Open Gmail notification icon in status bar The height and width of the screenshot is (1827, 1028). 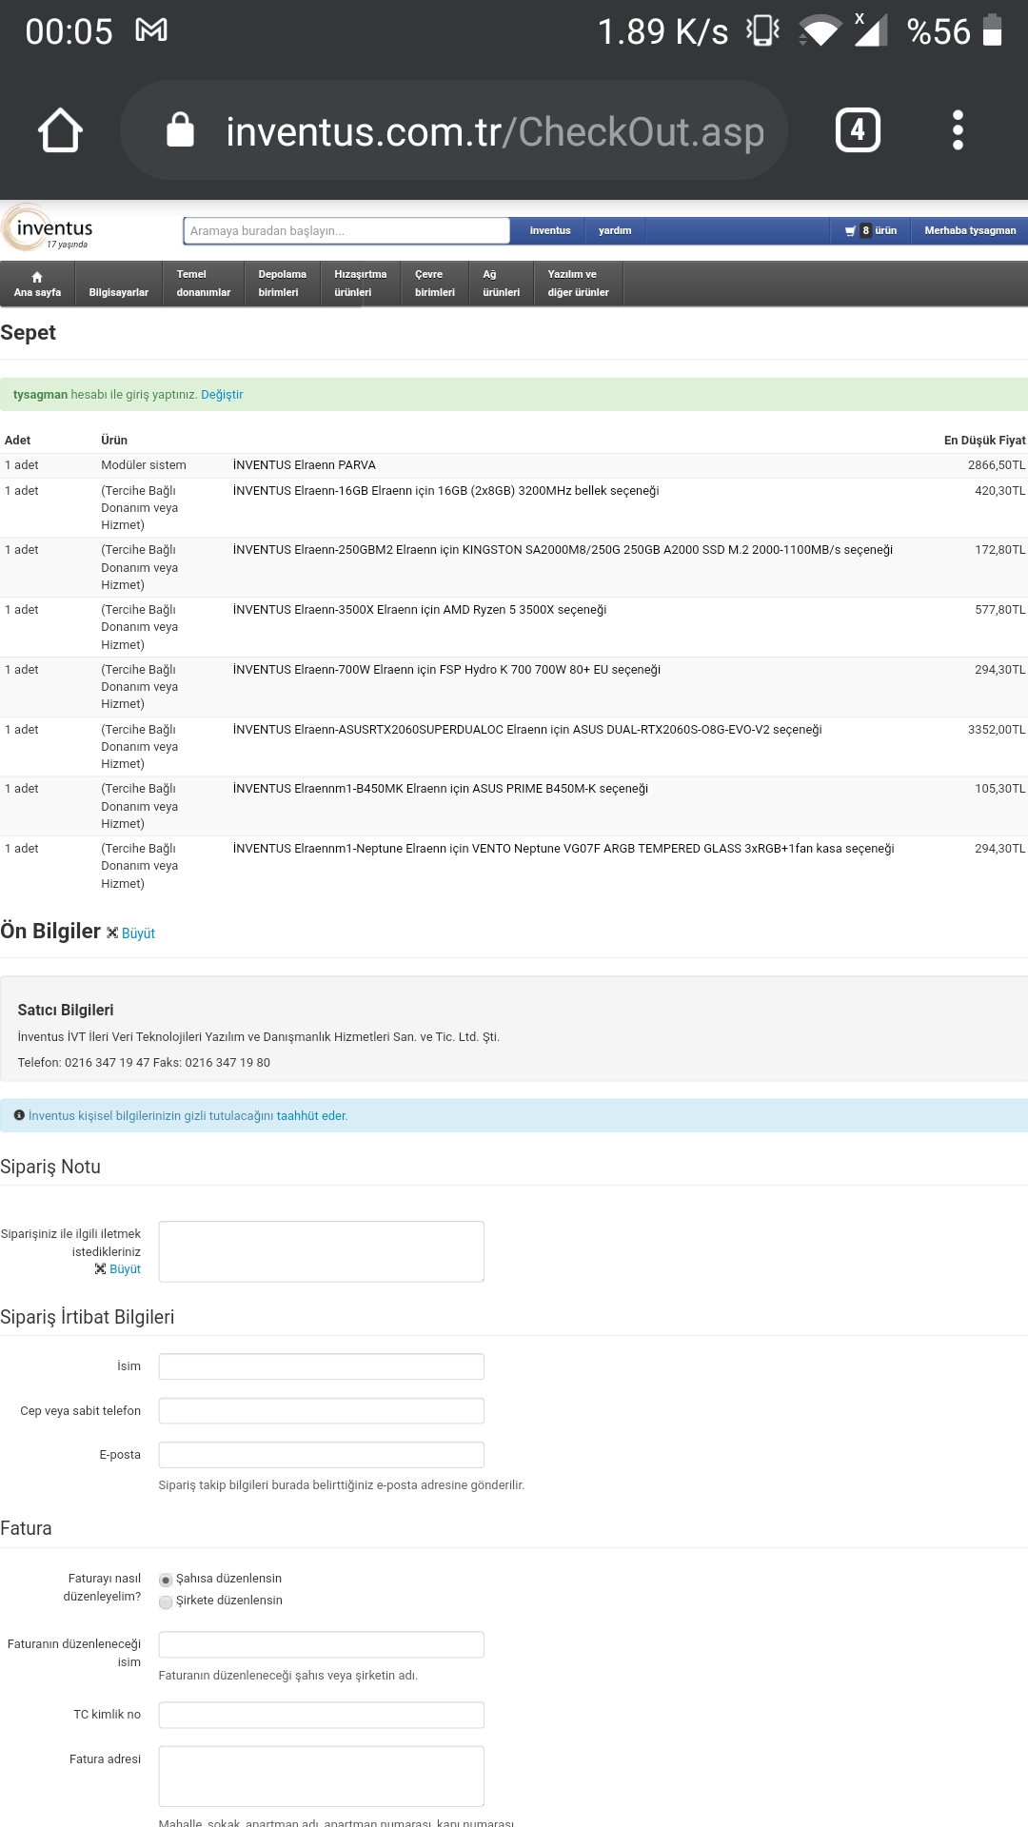151,30
